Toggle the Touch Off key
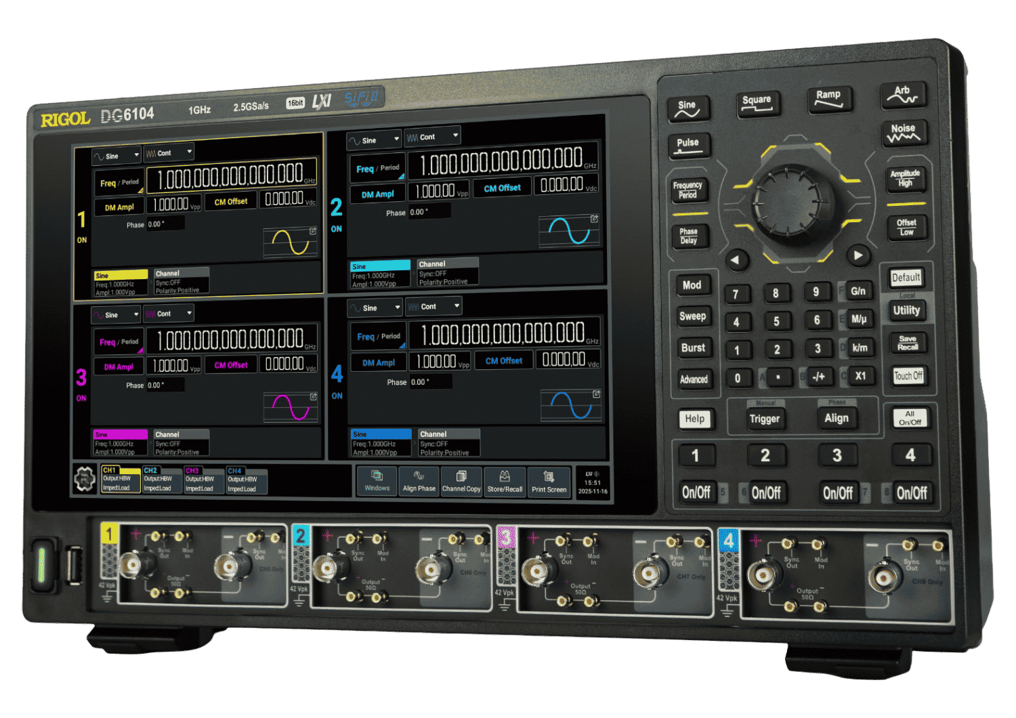 coord(908,376)
